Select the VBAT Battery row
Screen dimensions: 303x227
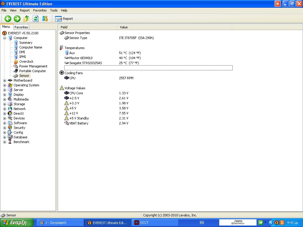tap(148, 123)
